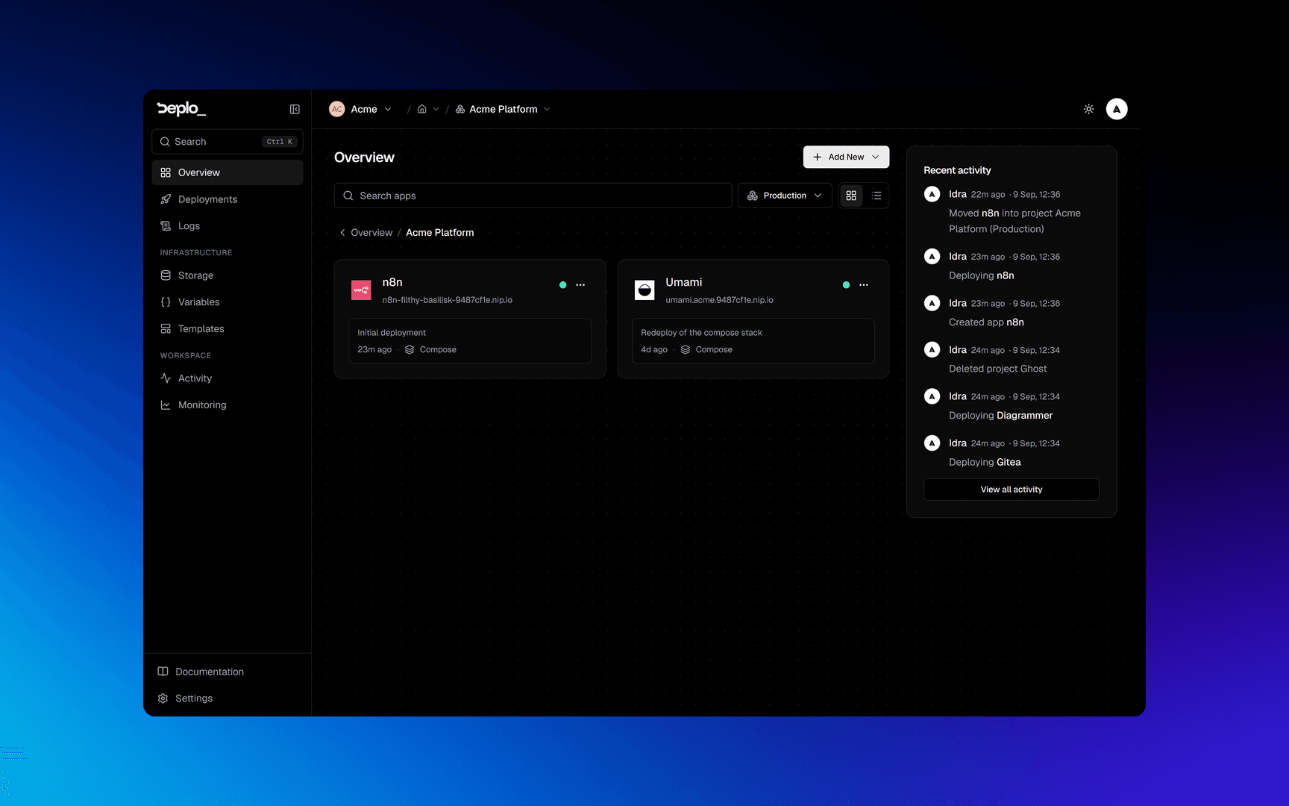Viewport: 1289px width, 806px height.
Task: Click the Compose stack icon on Umami card
Action: (x=686, y=349)
